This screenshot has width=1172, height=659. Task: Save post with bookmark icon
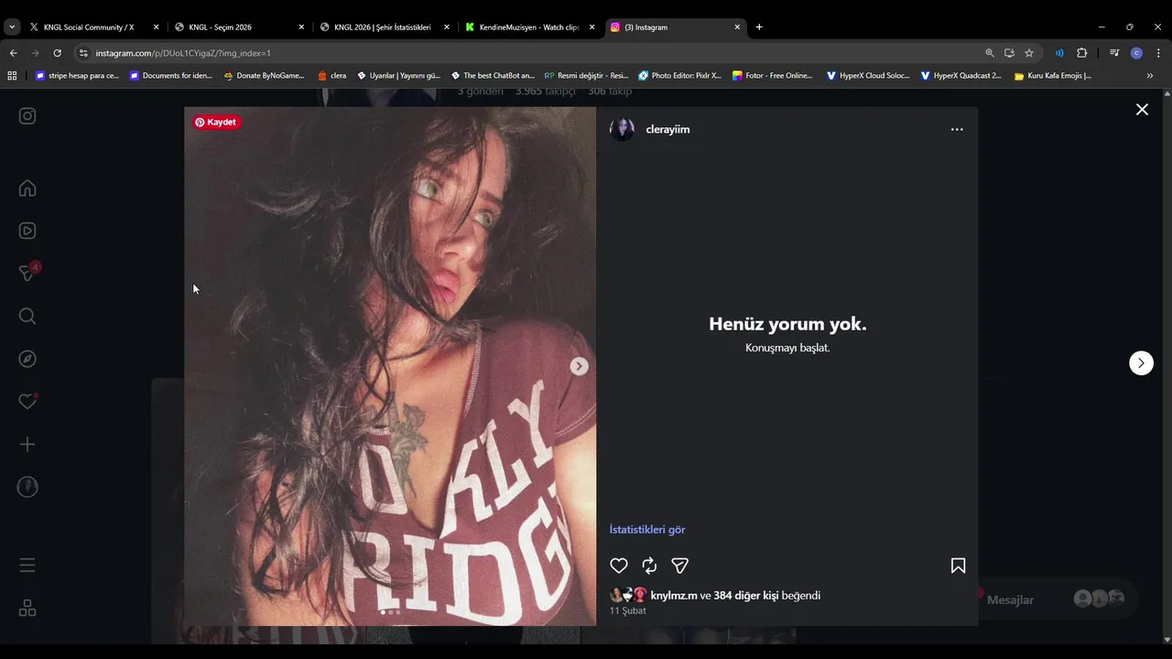(x=958, y=566)
